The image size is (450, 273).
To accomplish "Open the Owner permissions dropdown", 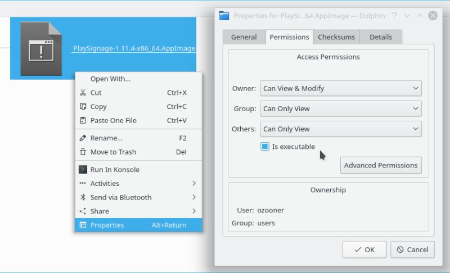I will click(x=341, y=88).
